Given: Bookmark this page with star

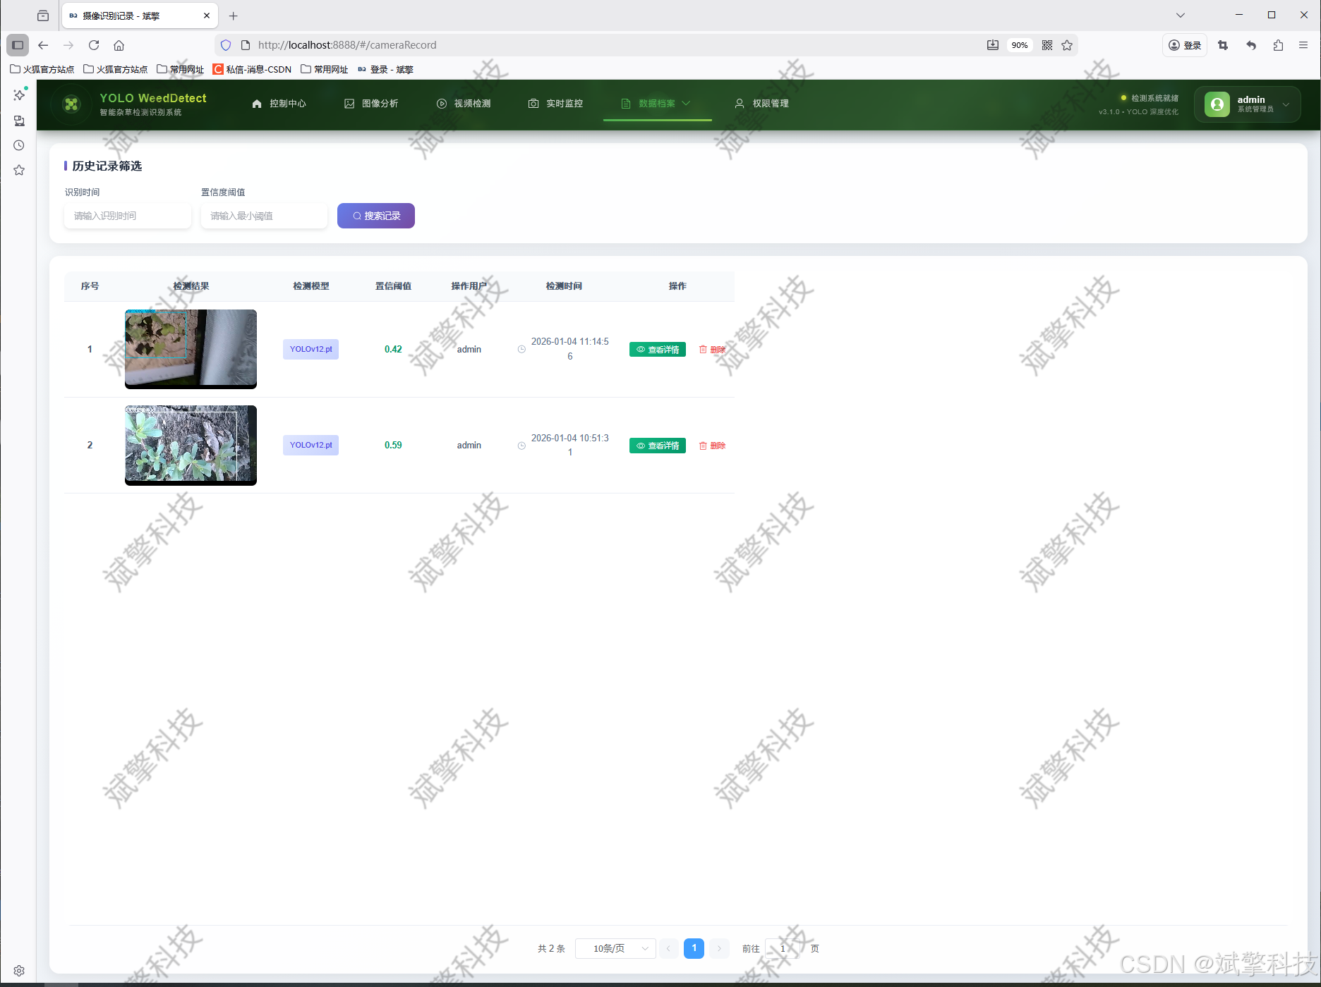Looking at the screenshot, I should tap(1067, 45).
